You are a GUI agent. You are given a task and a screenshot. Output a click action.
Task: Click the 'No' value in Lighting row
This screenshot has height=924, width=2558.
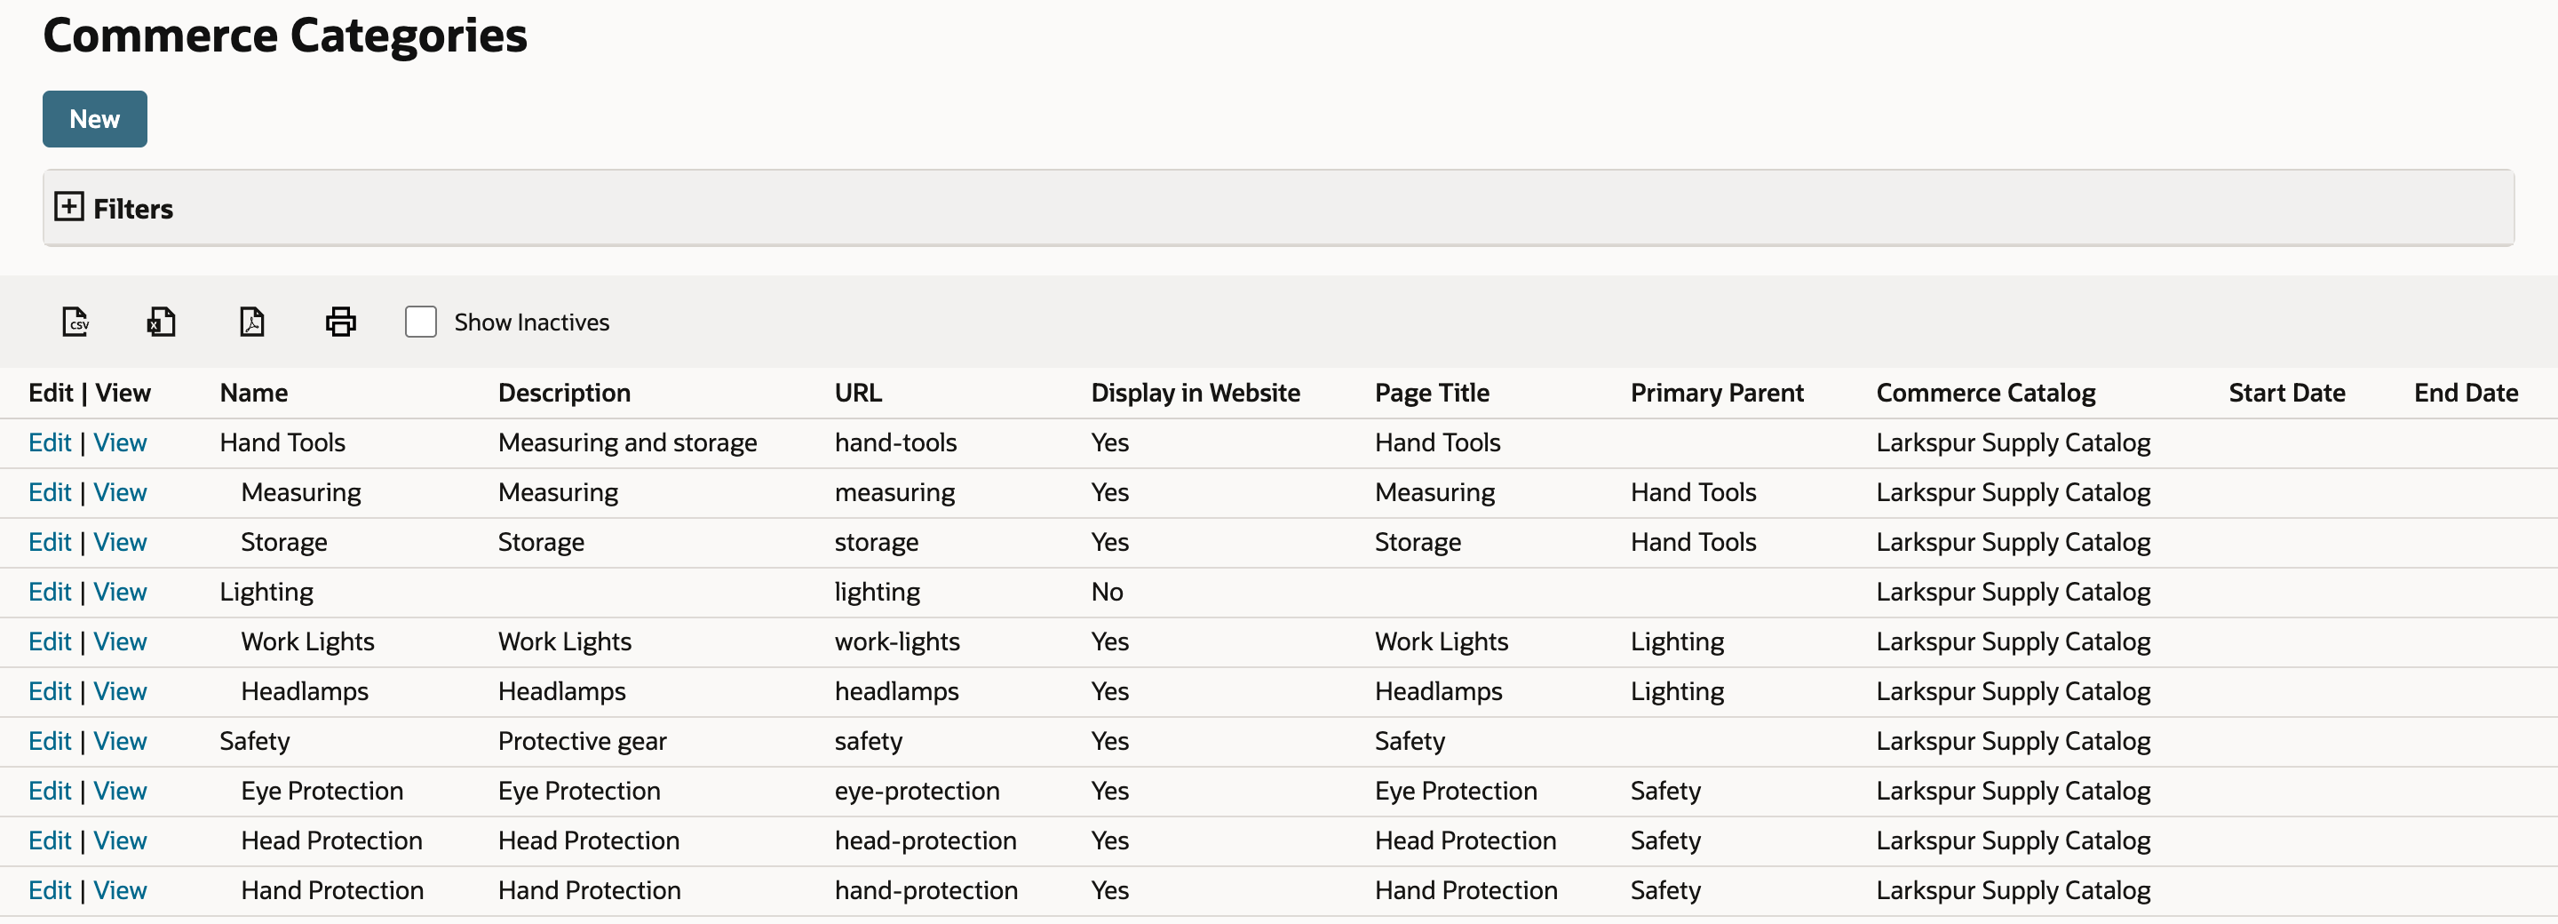(x=1108, y=592)
